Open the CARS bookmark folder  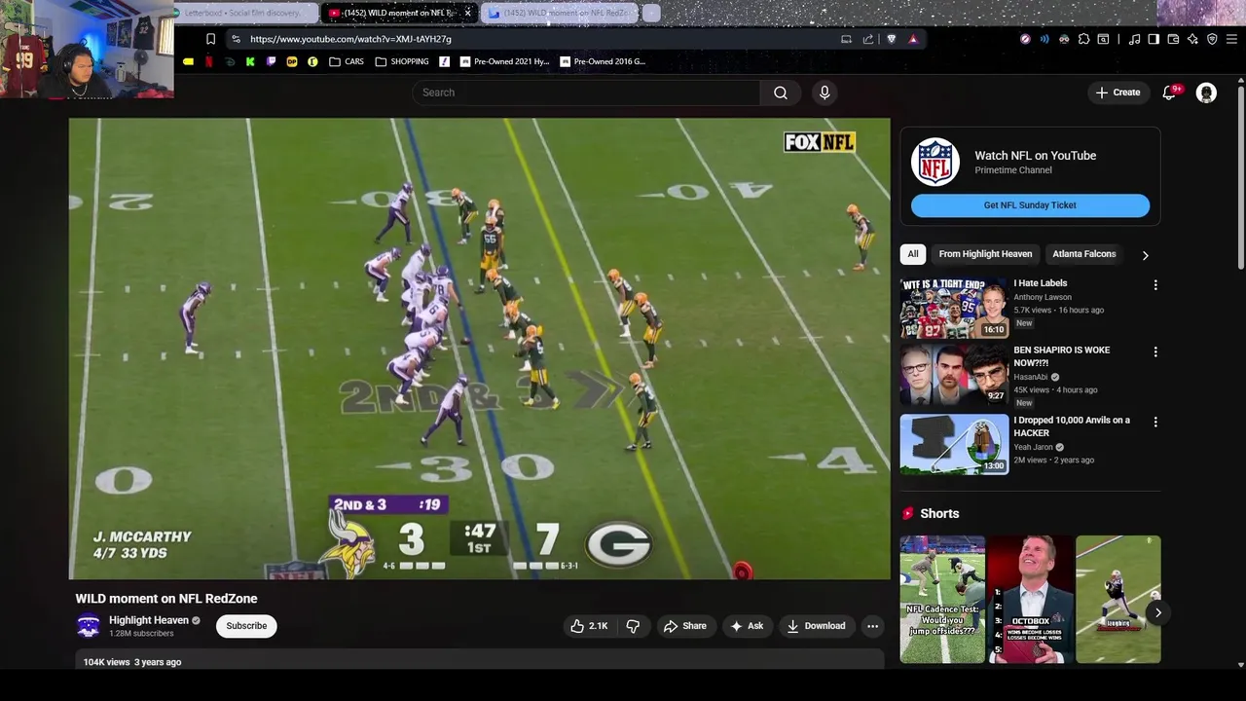(347, 61)
